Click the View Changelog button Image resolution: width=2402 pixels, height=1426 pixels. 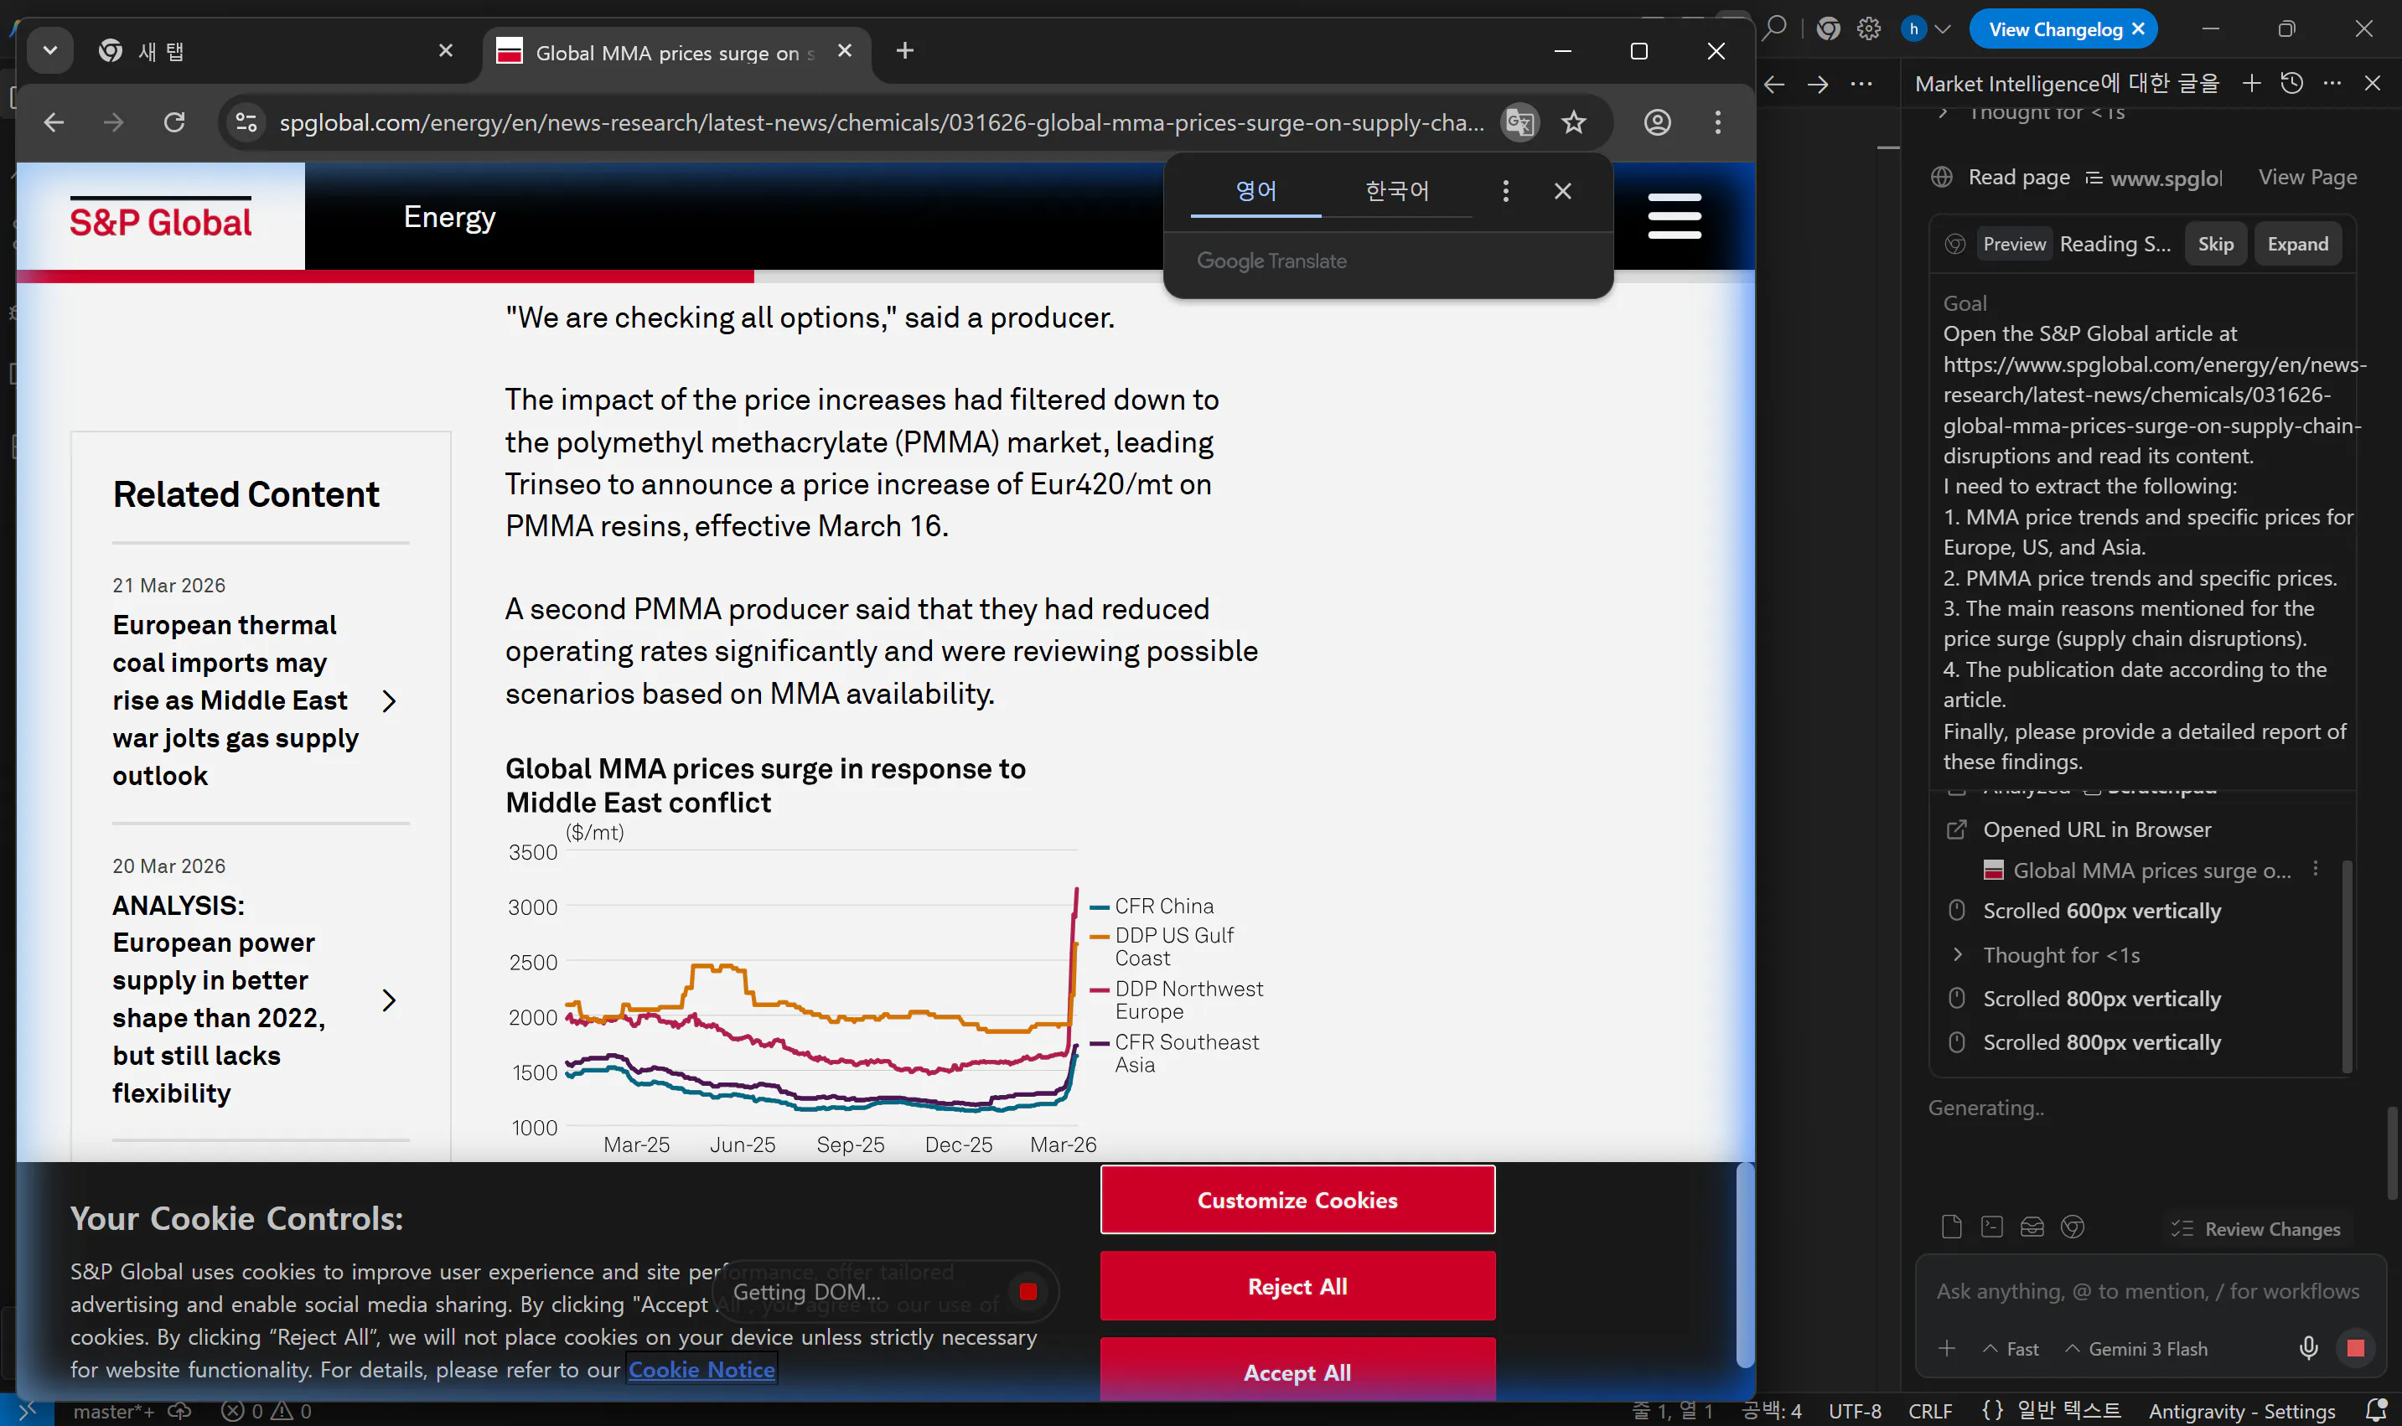(2055, 28)
